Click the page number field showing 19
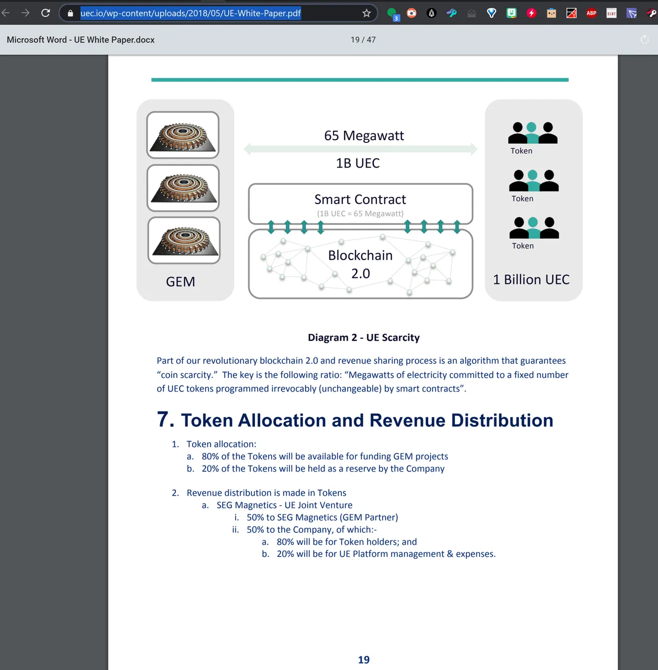Screen dimensions: 658x670 [355, 40]
